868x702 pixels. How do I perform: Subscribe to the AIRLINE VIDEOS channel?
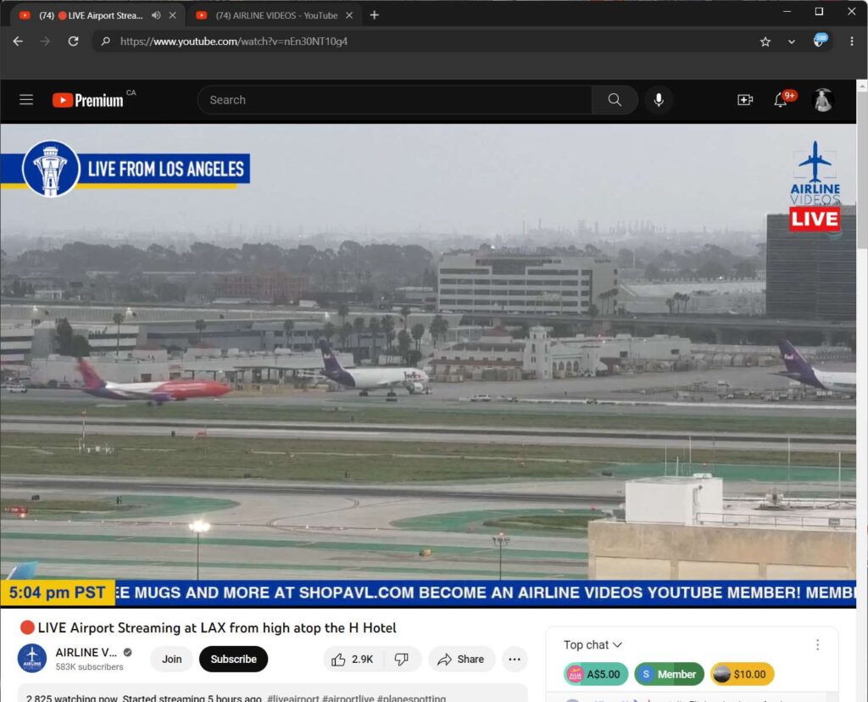pyautogui.click(x=233, y=659)
